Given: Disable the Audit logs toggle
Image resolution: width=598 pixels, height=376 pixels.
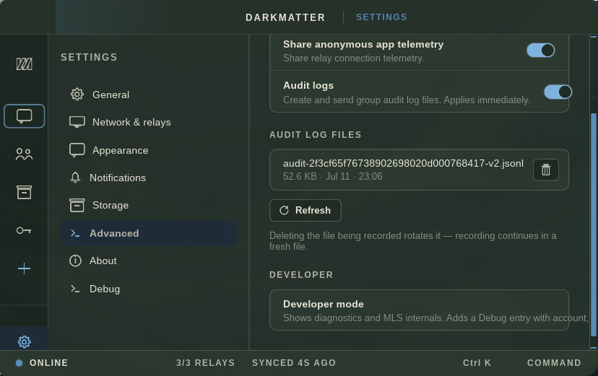Looking at the screenshot, I should [558, 92].
